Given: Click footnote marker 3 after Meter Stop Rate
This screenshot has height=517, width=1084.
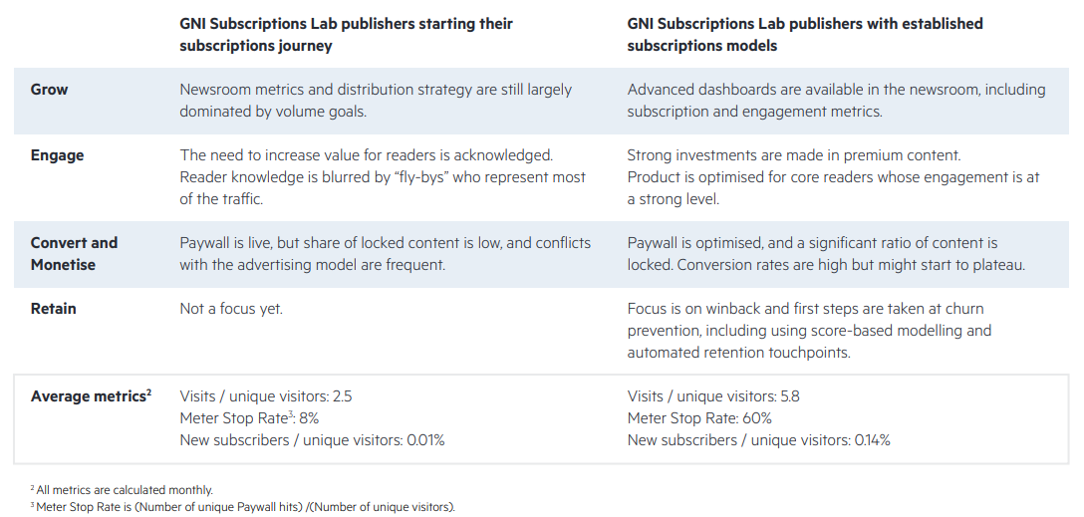Looking at the screenshot, I should point(292,415).
